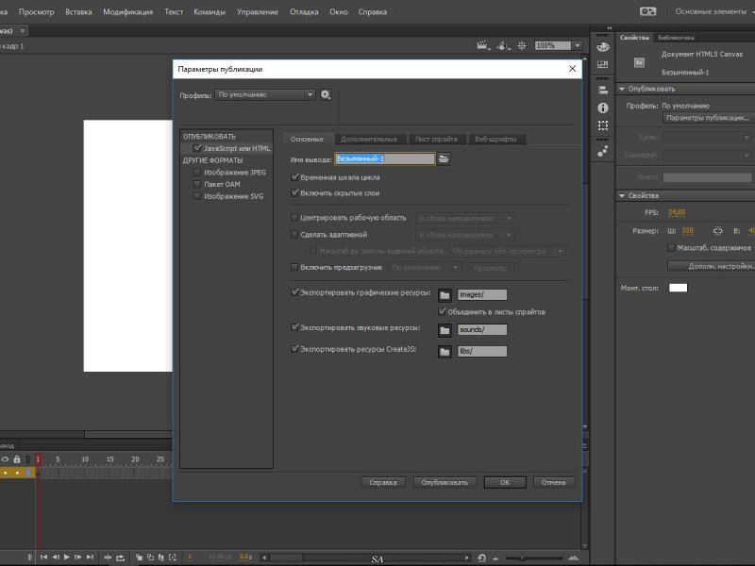Viewport: 755px width, 566px height.
Task: Click the Edit Symbols icon above stage
Action: tap(503, 45)
